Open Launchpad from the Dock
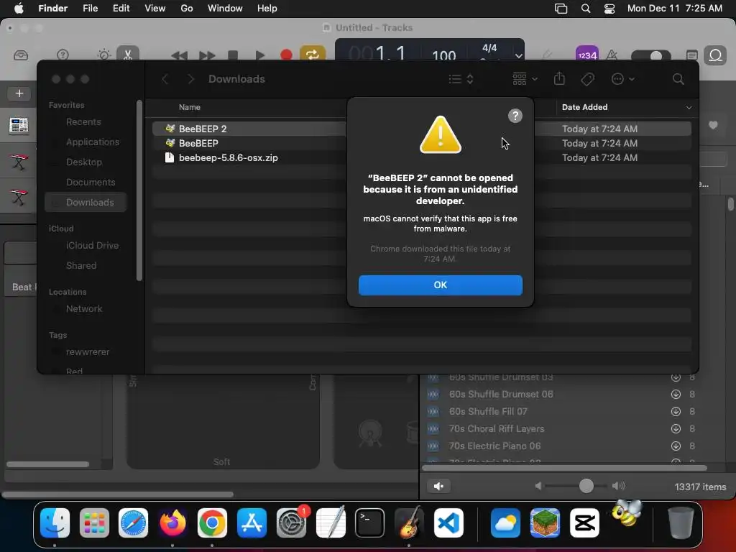This screenshot has height=552, width=736. pyautogui.click(x=94, y=523)
